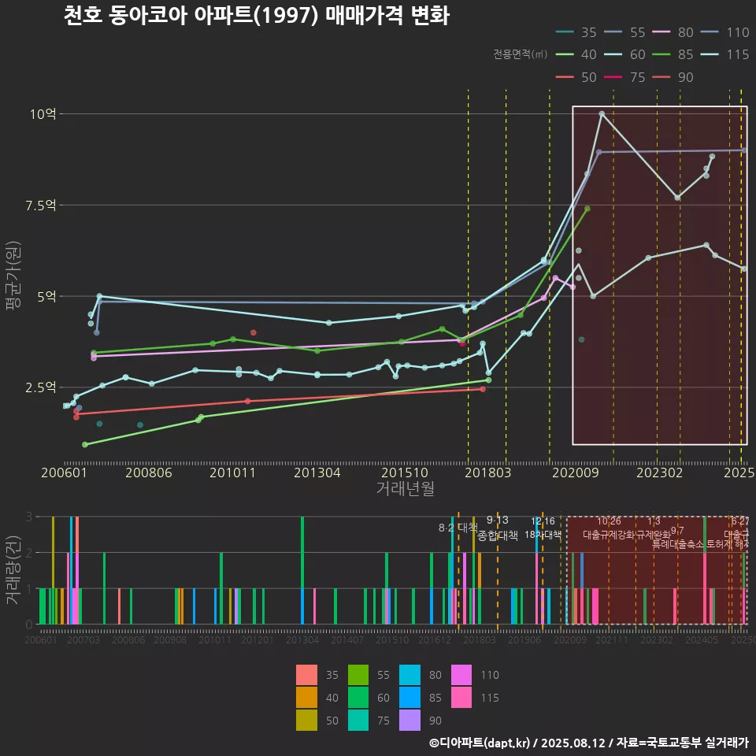The width and height of the screenshot is (756, 756).
Task: Click the 10·26 대출규제강화 policy annotation
Action: 609,528
